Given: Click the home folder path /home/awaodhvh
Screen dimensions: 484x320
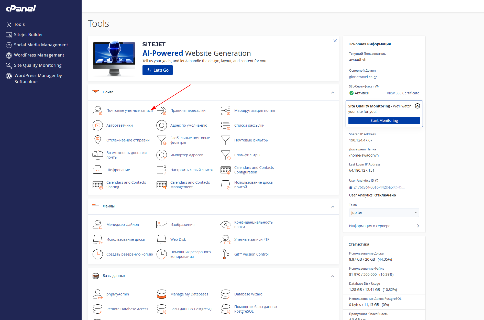Looking at the screenshot, I should pos(364,155).
